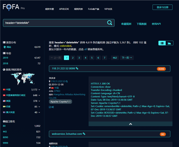
Task: Expand the 中国香港特别行政区 row chevron
Action: pos(39,95)
